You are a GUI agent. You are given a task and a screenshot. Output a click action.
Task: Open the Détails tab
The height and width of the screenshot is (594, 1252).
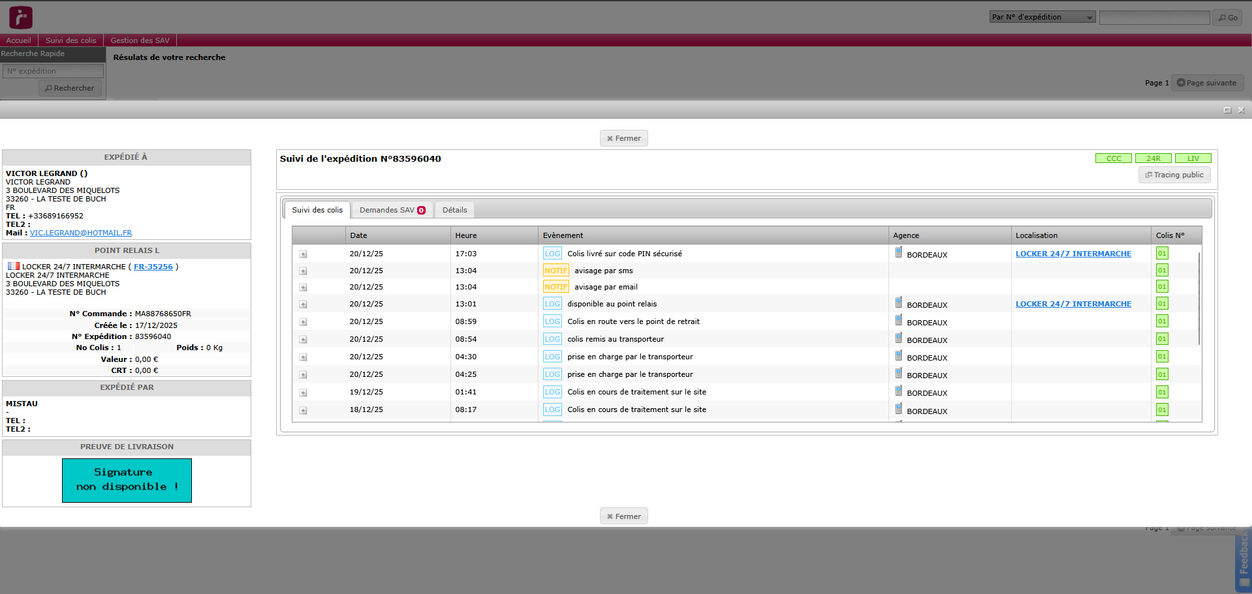[454, 210]
